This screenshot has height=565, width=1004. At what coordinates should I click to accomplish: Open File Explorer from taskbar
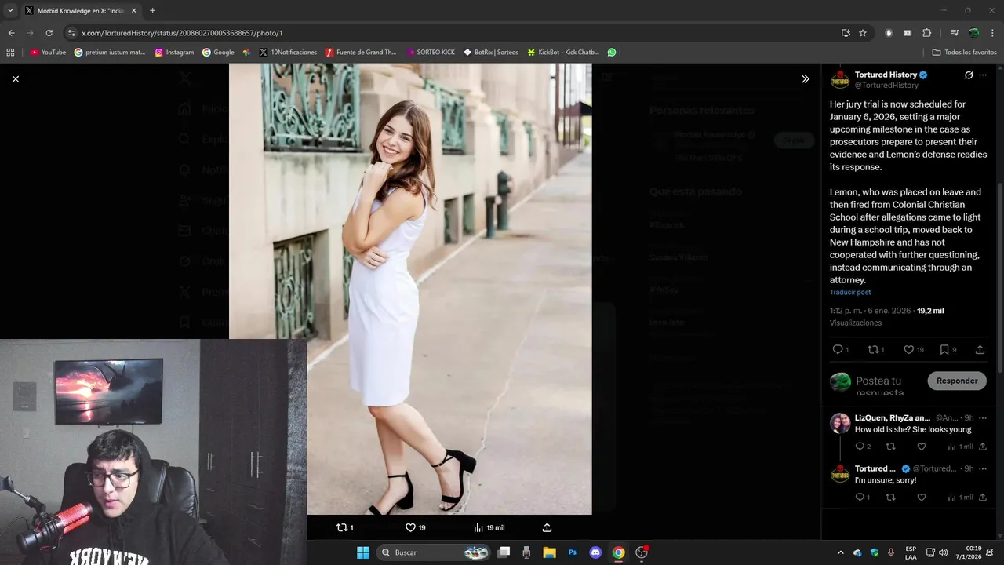tap(550, 552)
